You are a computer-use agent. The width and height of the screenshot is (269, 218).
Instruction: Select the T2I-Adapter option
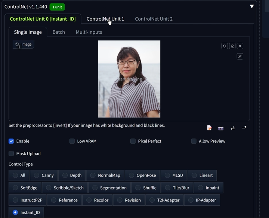(x=164, y=200)
